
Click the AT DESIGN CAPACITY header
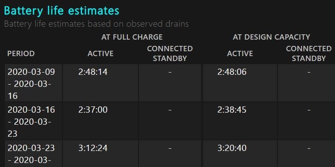point(271,37)
